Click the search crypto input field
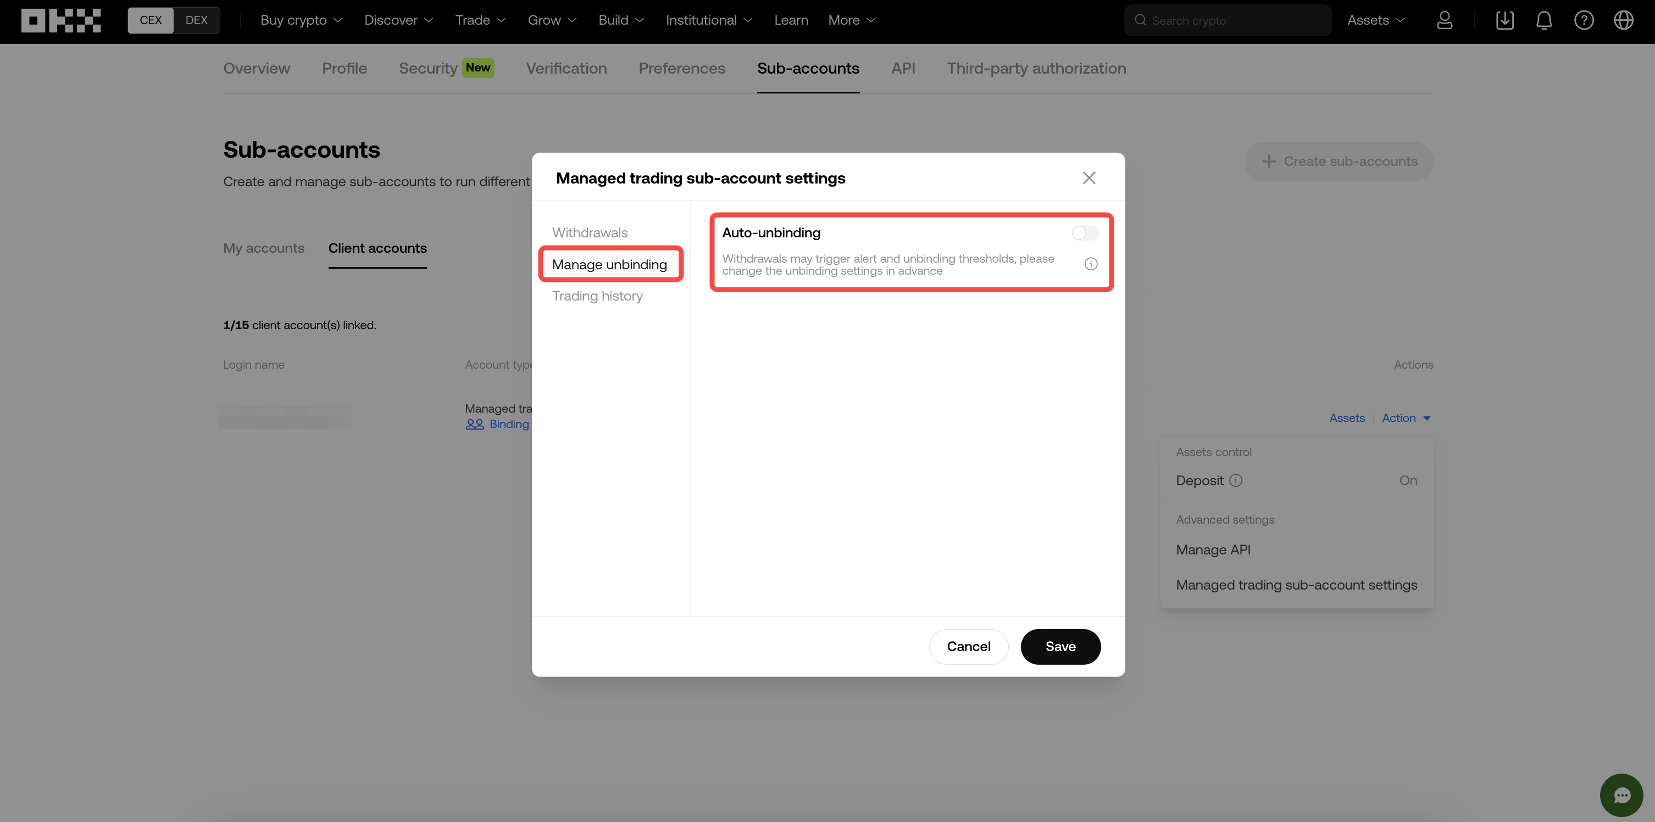This screenshot has height=822, width=1655. point(1229,19)
